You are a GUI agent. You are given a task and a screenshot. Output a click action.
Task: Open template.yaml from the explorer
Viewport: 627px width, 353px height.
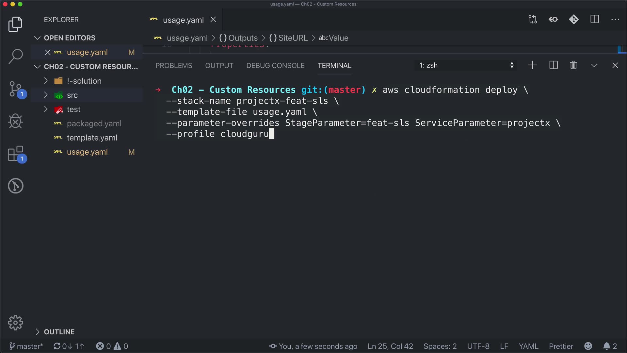click(x=92, y=138)
